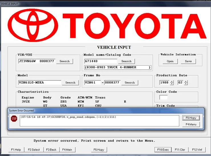This screenshot has height=156, width=211.
Task: Click the F2:Select button
Action: pyautogui.click(x=34, y=150)
